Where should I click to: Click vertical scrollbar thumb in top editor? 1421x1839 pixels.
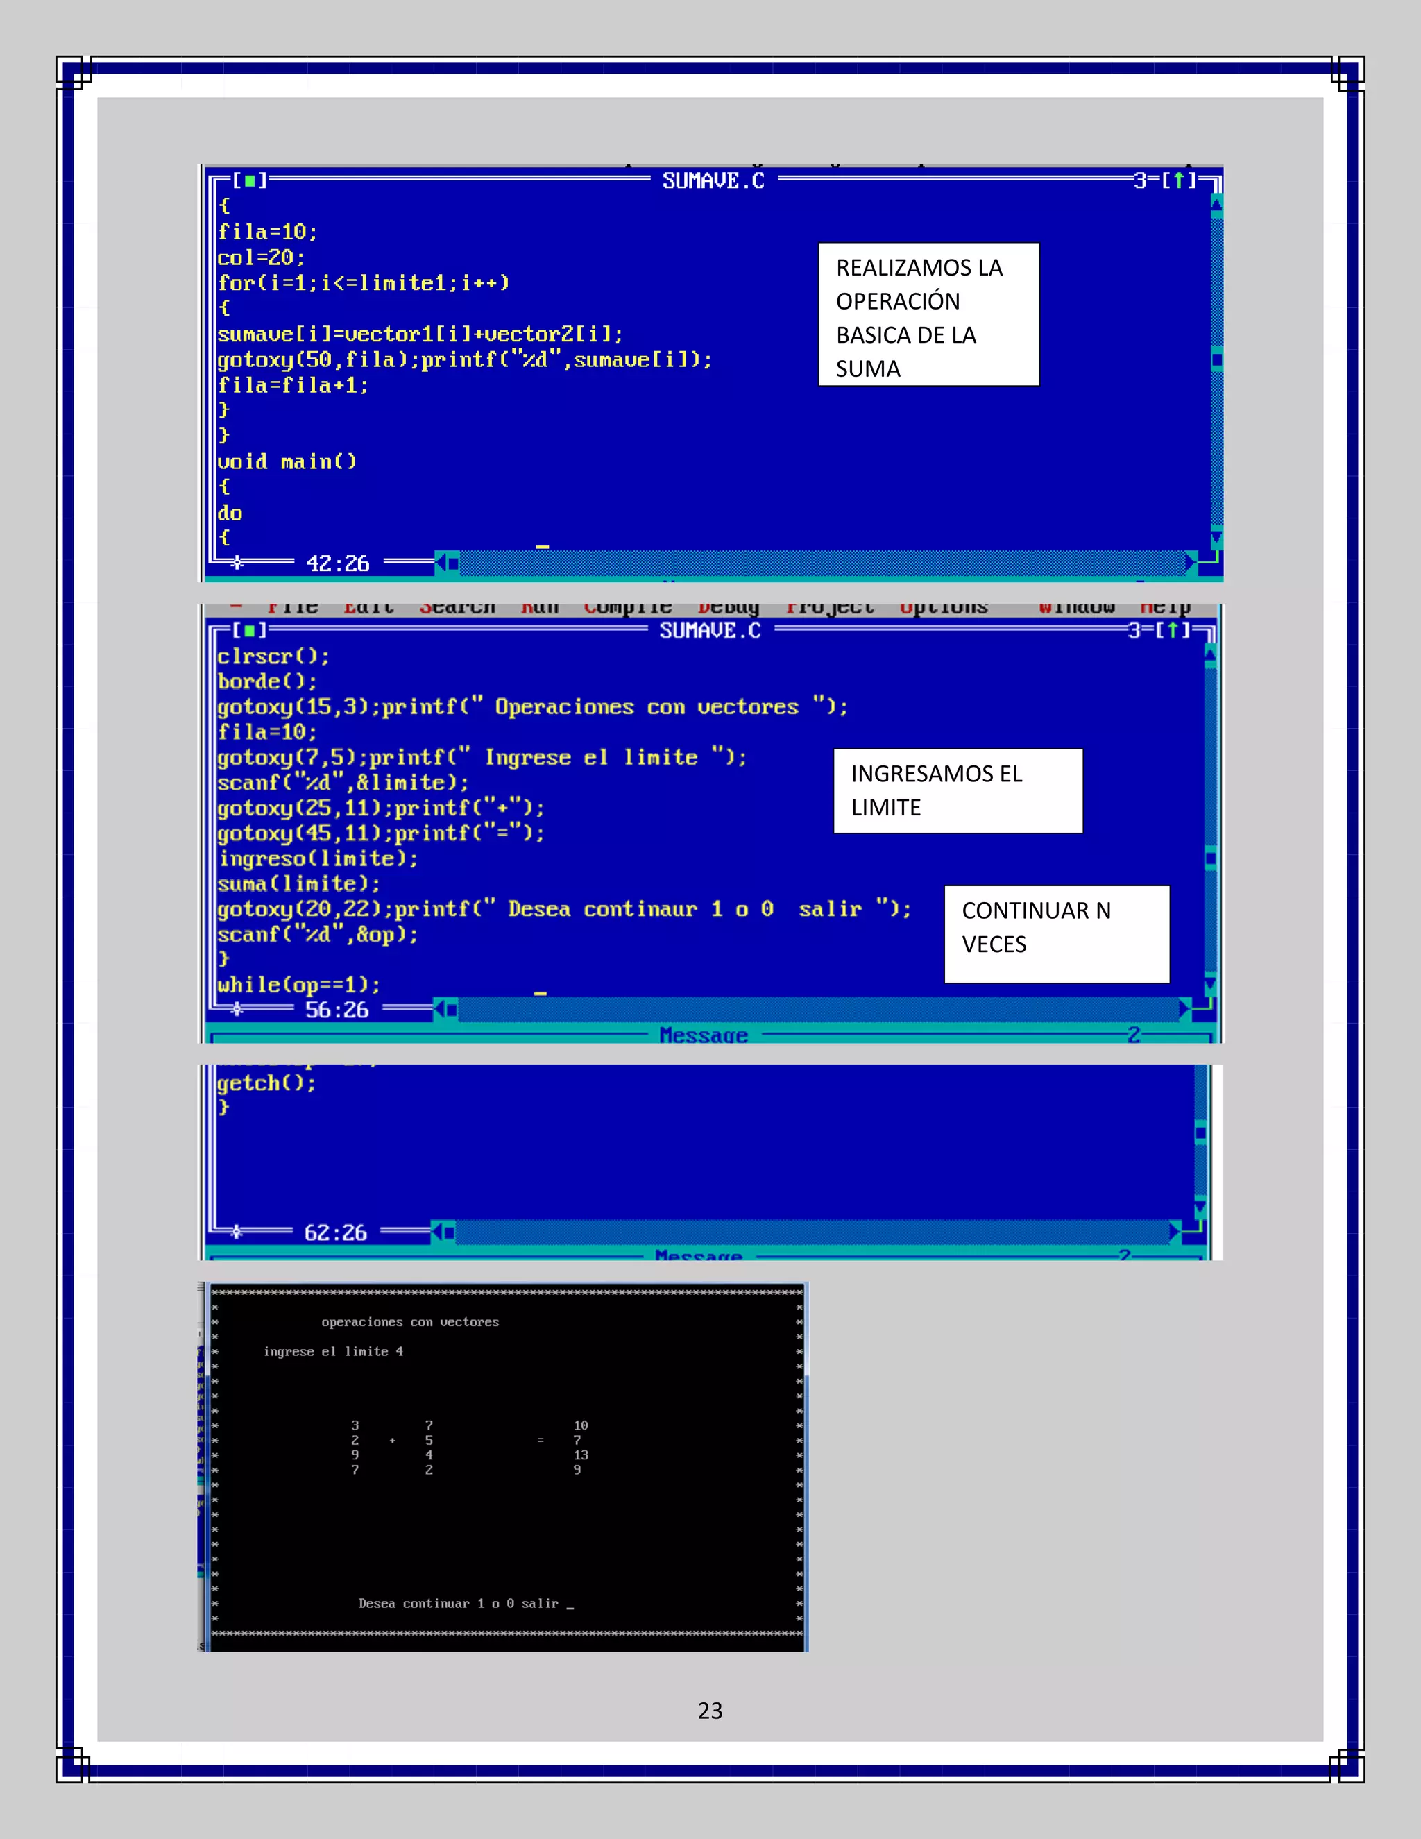1216,360
